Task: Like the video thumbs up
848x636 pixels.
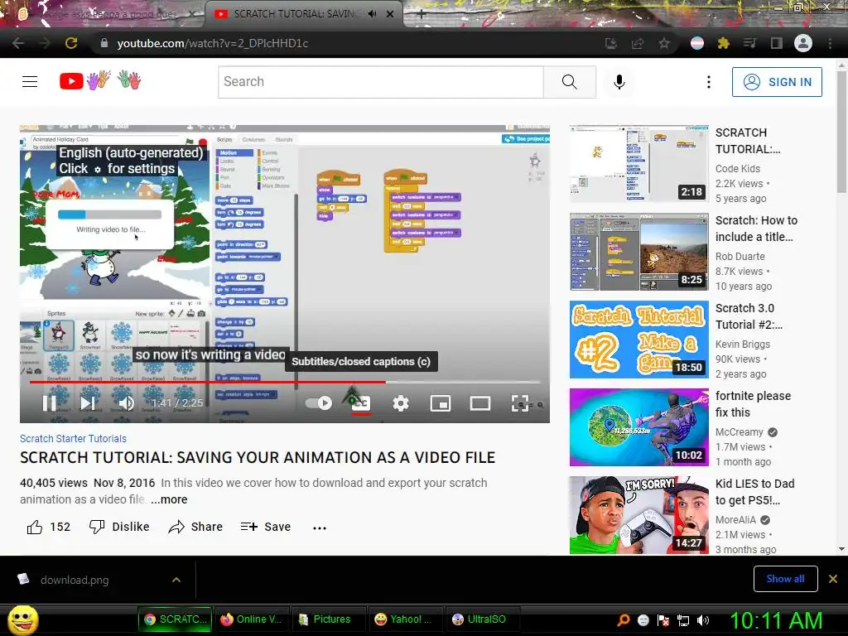Action: coord(49,527)
